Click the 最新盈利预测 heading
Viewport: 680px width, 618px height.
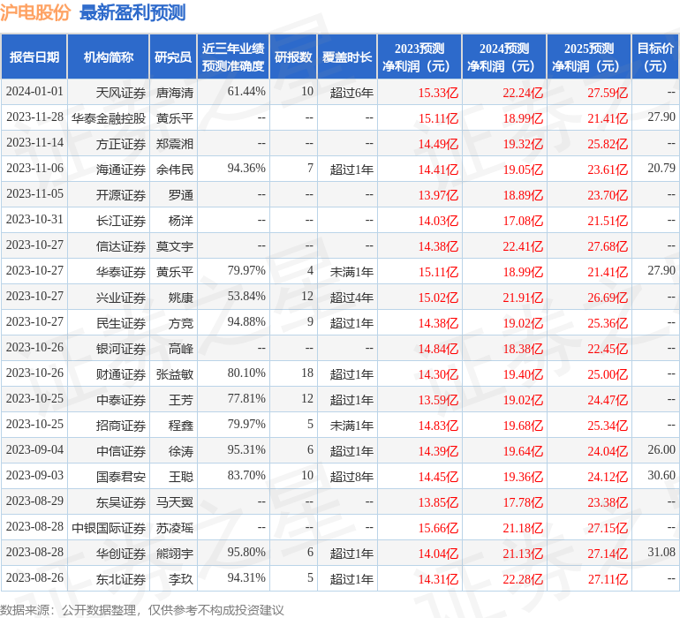132,12
